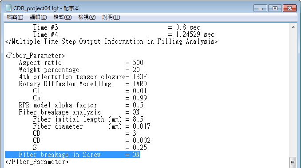Maximize the Notepad window
This screenshot has width=301, height=168.
(275, 8)
